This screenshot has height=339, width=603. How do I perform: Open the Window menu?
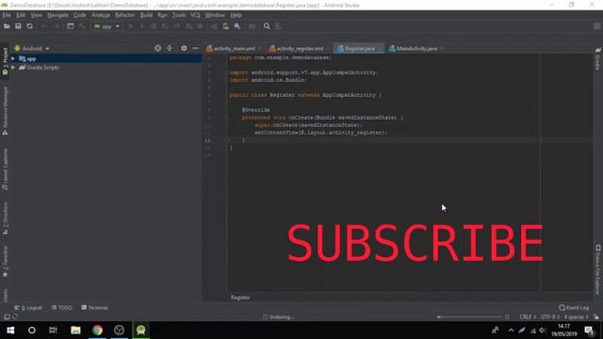(215, 15)
